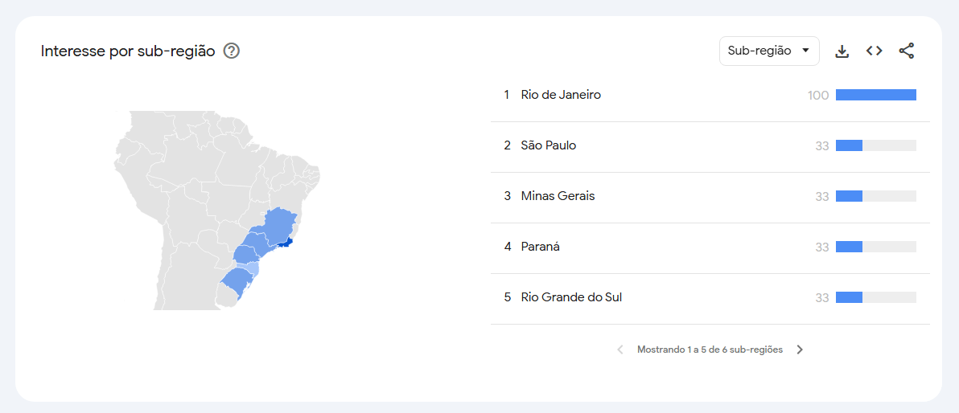Open the Sub-região dropdown
959x413 pixels.
point(769,51)
